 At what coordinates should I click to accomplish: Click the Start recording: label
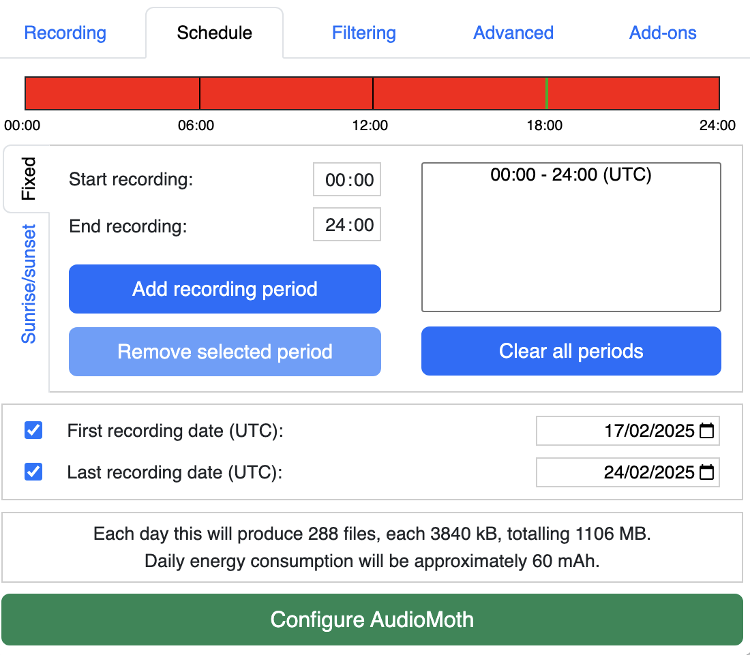(x=131, y=179)
